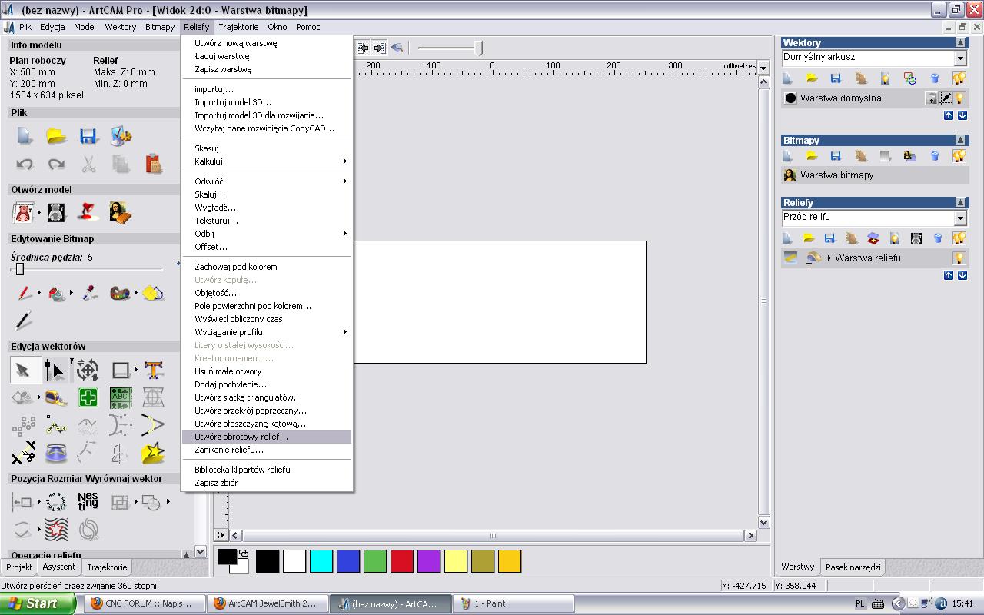Expand the Wyciąganie profilu submenu
Viewport: 984px width, 615px height.
(267, 332)
